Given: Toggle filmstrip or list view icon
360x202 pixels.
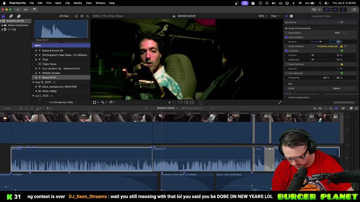Looking at the screenshot, I should point(82,16).
